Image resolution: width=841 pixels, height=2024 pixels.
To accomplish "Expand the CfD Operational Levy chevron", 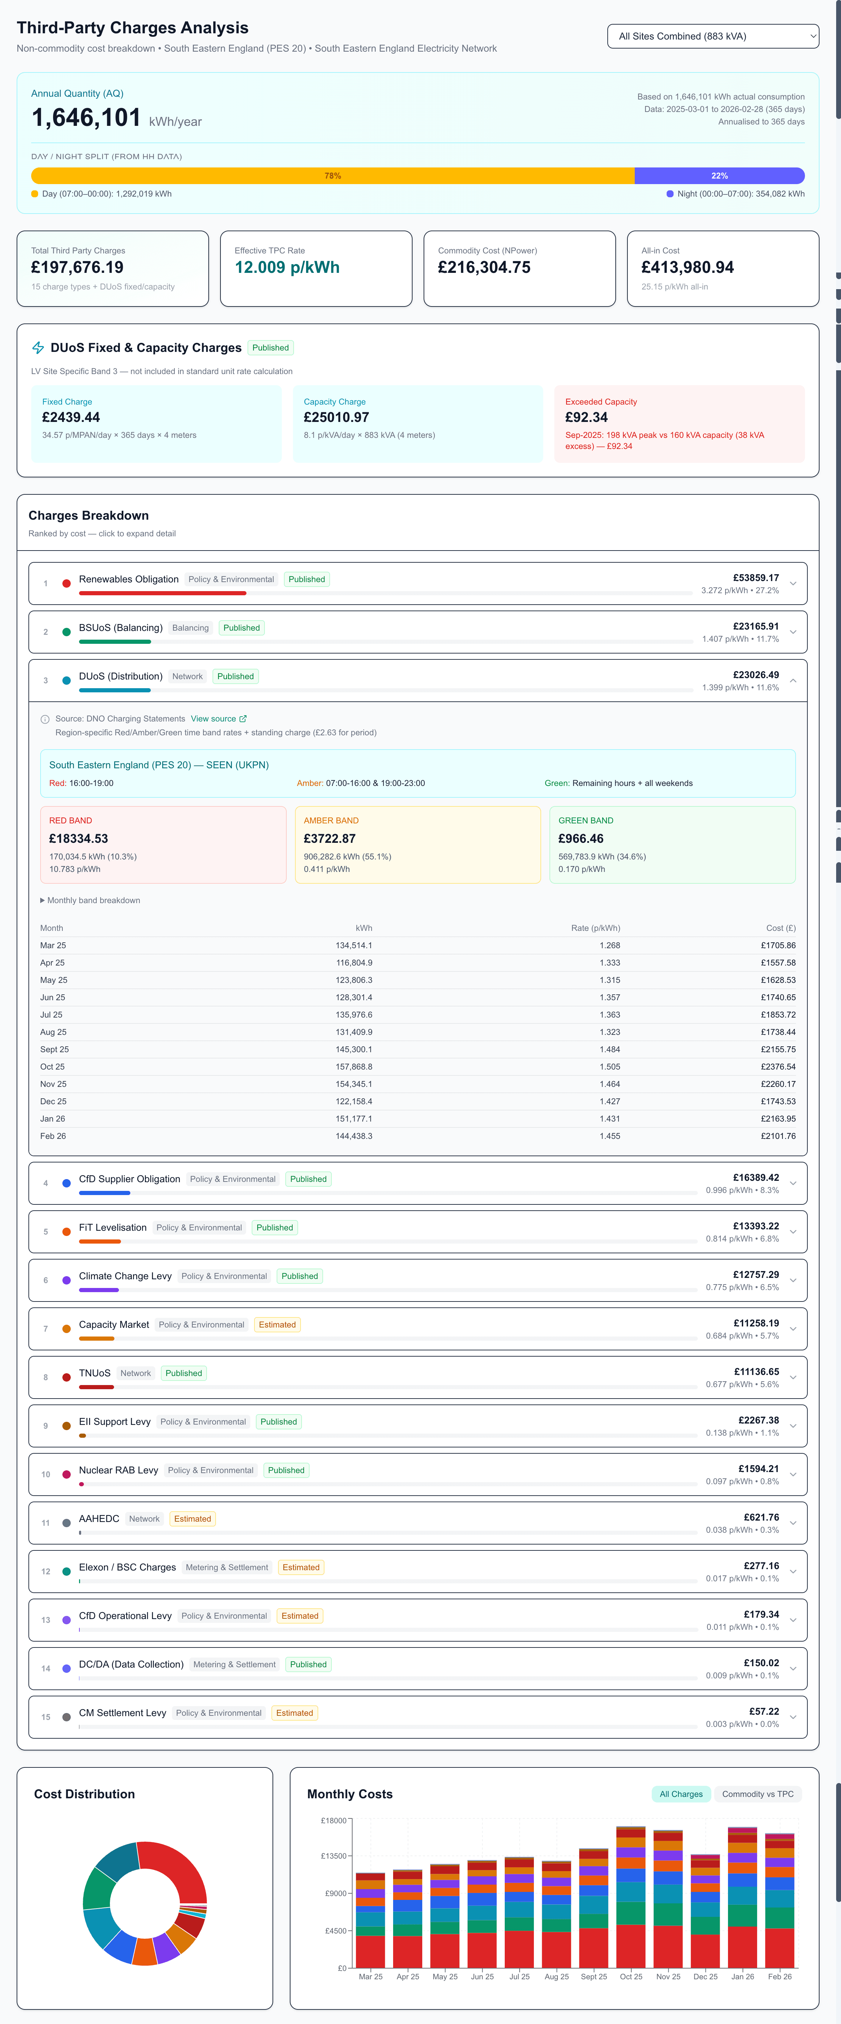I will pyautogui.click(x=793, y=1620).
